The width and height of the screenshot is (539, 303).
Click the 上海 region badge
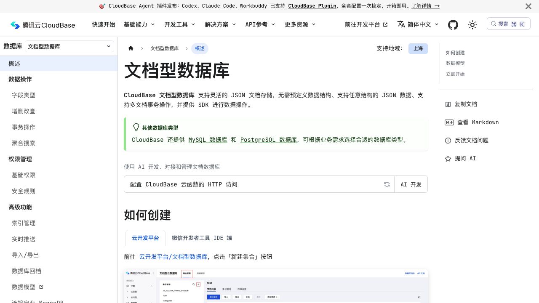pyautogui.click(x=418, y=48)
